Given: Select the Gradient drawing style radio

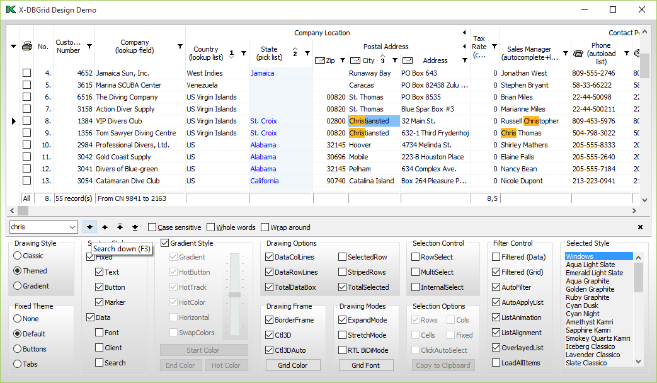Looking at the screenshot, I should pyautogui.click(x=18, y=286).
